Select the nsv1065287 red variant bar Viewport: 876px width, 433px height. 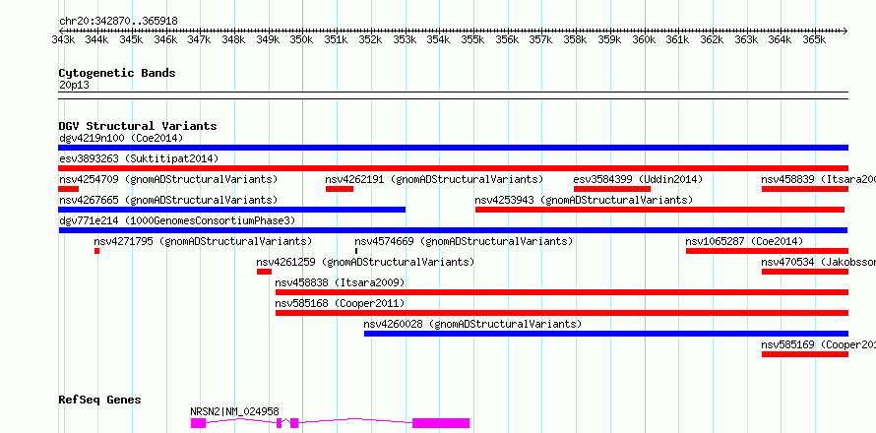(767, 251)
